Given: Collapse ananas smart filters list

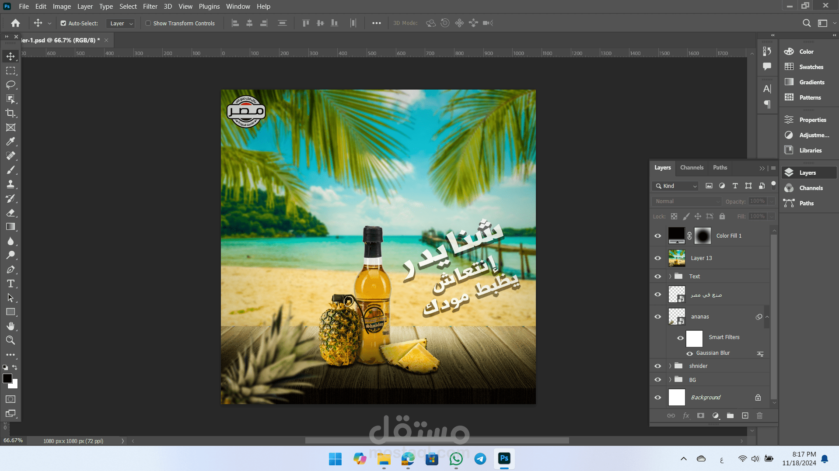Looking at the screenshot, I should 767,317.
